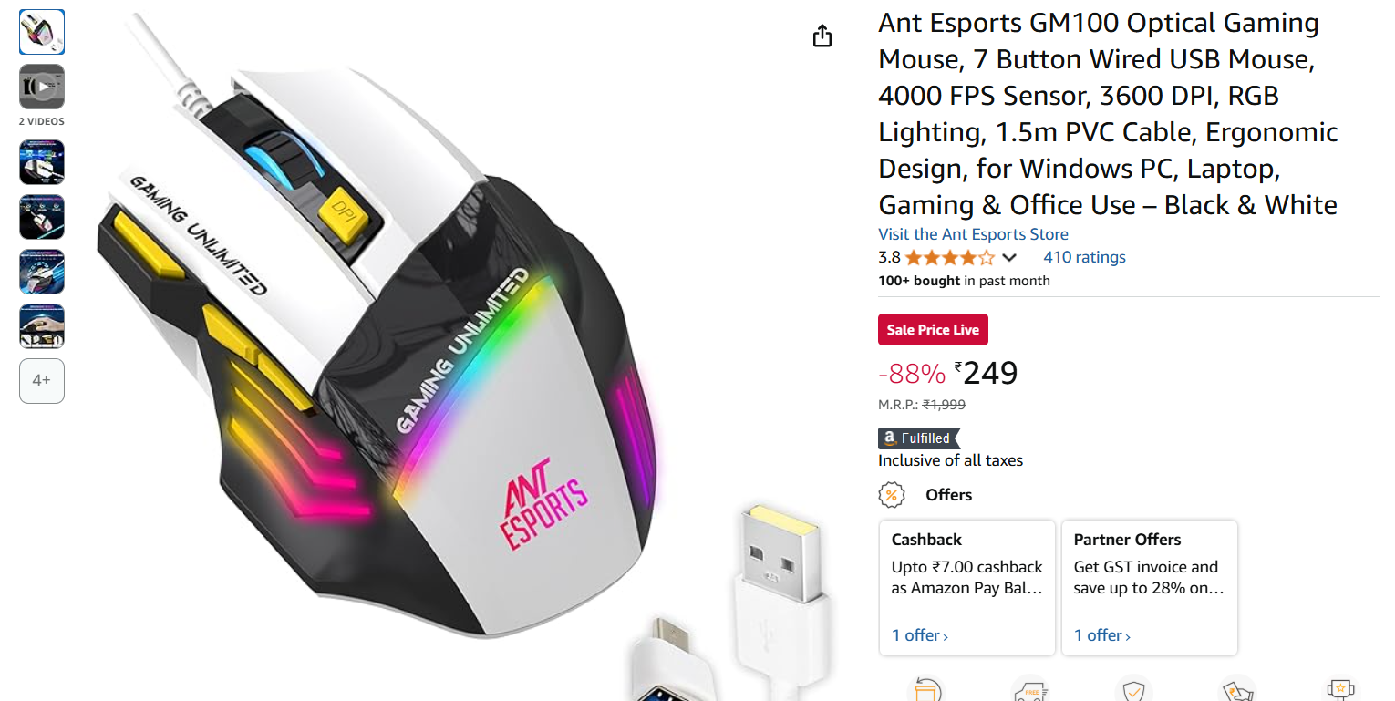This screenshot has height=701, width=1395.
Task: Click the free delivery icon
Action: pos(1029,689)
